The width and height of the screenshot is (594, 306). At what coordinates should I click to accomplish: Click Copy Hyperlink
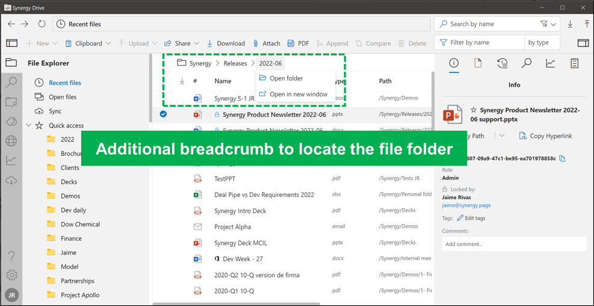click(x=545, y=136)
